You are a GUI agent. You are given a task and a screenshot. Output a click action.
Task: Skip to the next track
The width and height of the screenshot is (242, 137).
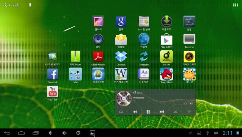point(161,112)
